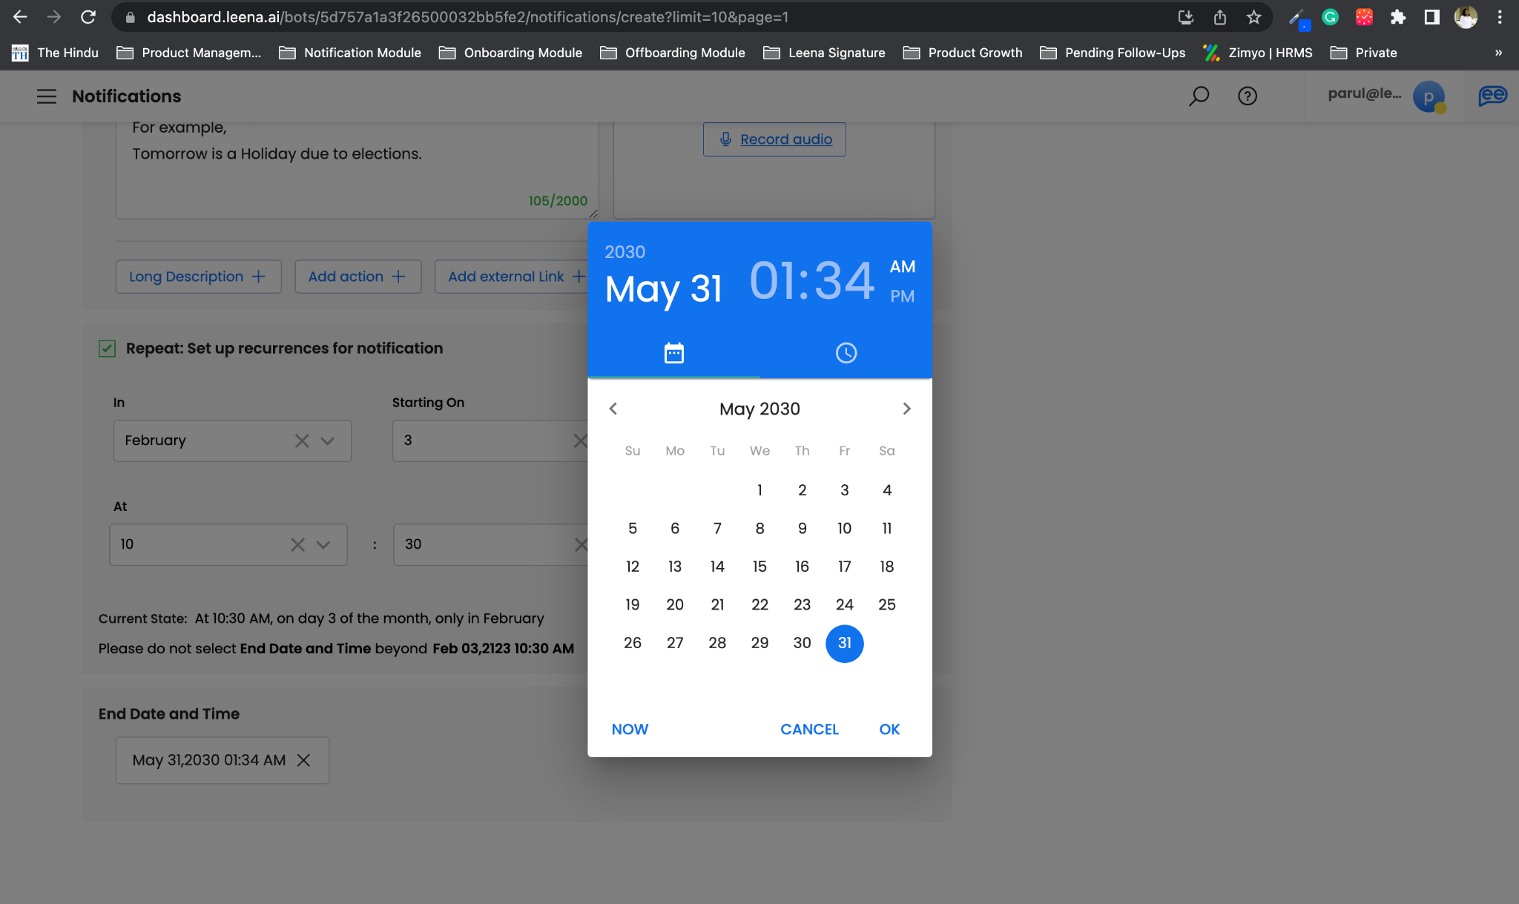The height and width of the screenshot is (904, 1519).
Task: Bookmark this page with star icon
Action: 1253,17
